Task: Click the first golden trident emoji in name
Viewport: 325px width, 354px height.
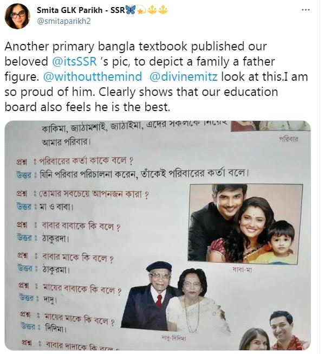Action: [x=152, y=10]
